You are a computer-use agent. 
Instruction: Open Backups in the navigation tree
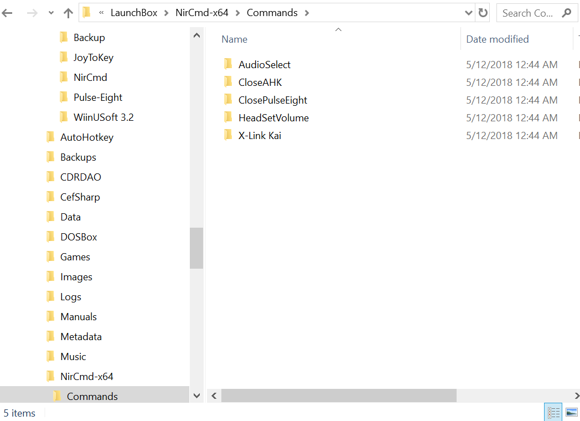click(78, 158)
